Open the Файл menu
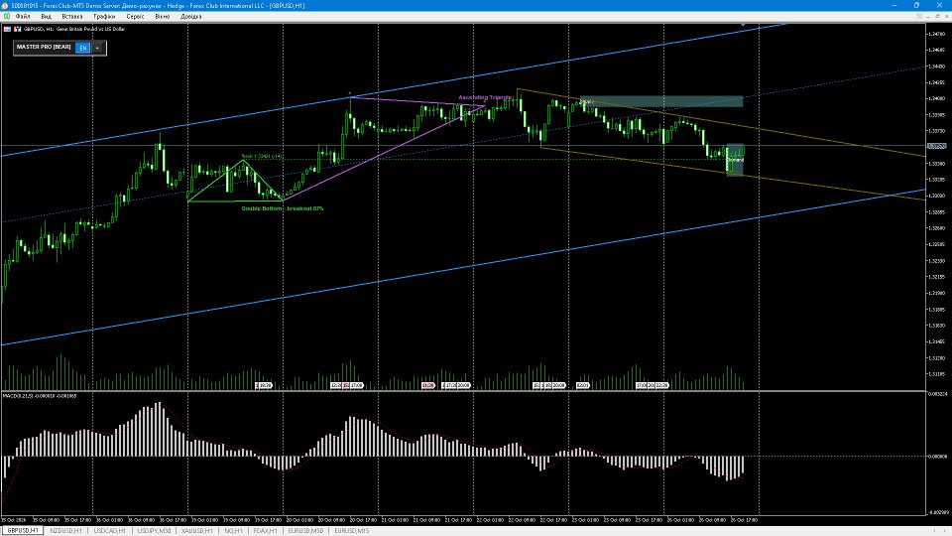 pyautogui.click(x=23, y=17)
